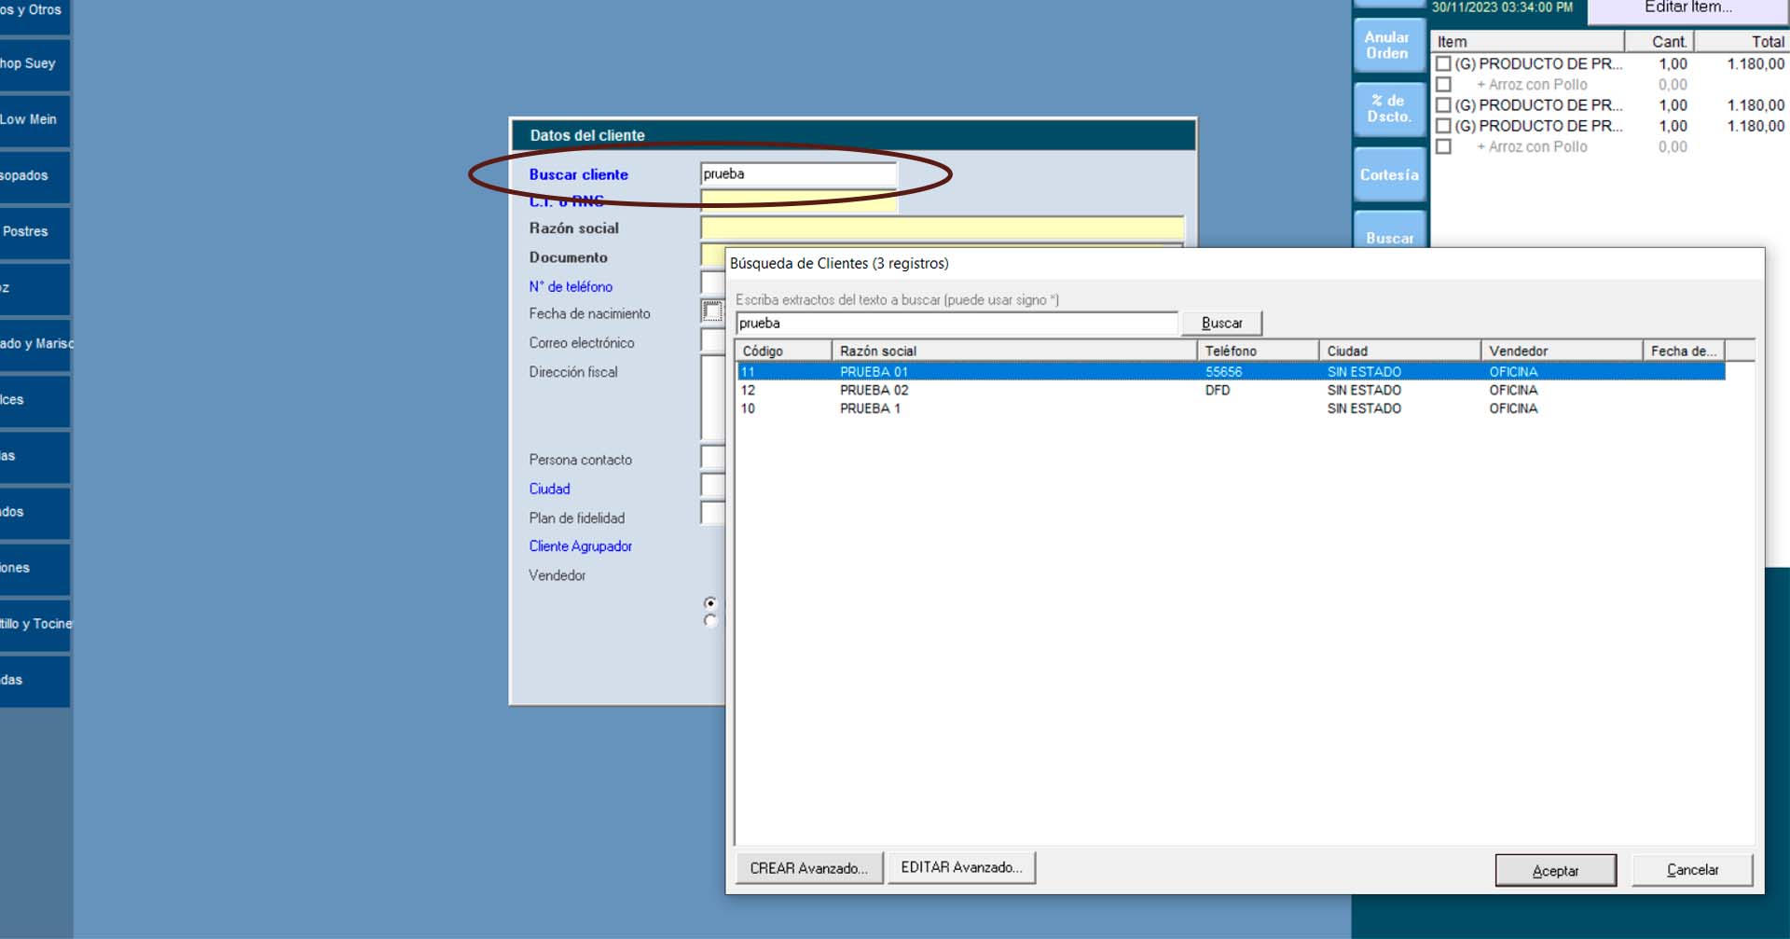Sort results by the Código column header
The width and height of the screenshot is (1790, 939).
(783, 351)
